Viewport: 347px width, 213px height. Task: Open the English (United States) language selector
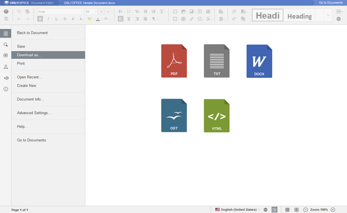tap(237, 210)
